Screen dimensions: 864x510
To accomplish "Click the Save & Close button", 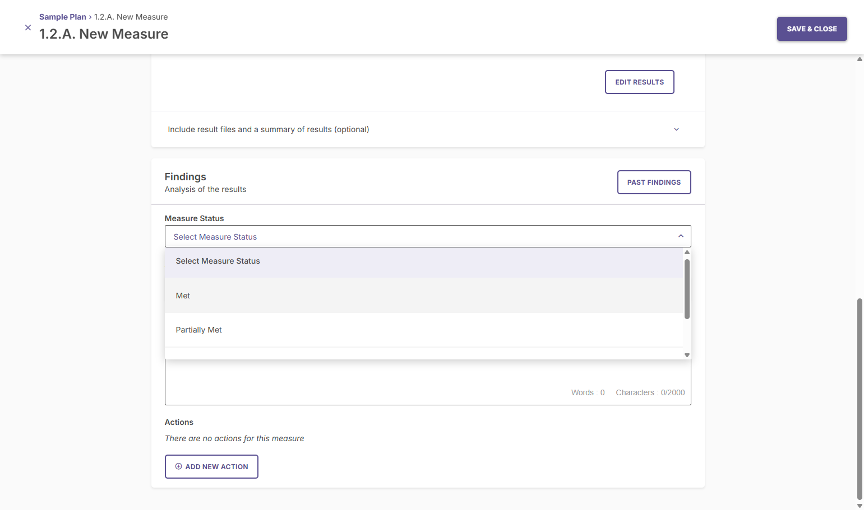I will coord(812,29).
